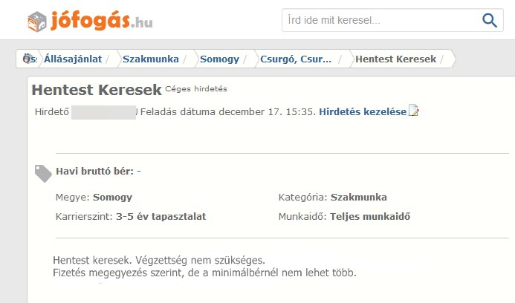Click the jófogás.hu logo text

click(x=102, y=21)
